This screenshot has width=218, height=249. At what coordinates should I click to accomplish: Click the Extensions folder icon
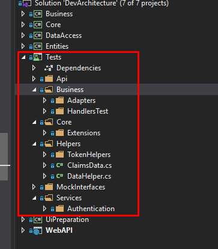pos(59,133)
